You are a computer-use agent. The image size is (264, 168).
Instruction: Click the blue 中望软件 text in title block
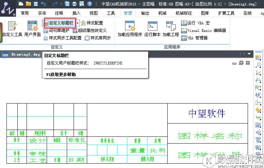tap(207, 113)
